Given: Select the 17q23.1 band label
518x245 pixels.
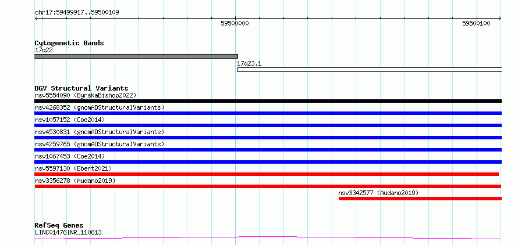Looking at the screenshot, I should 249,63.
